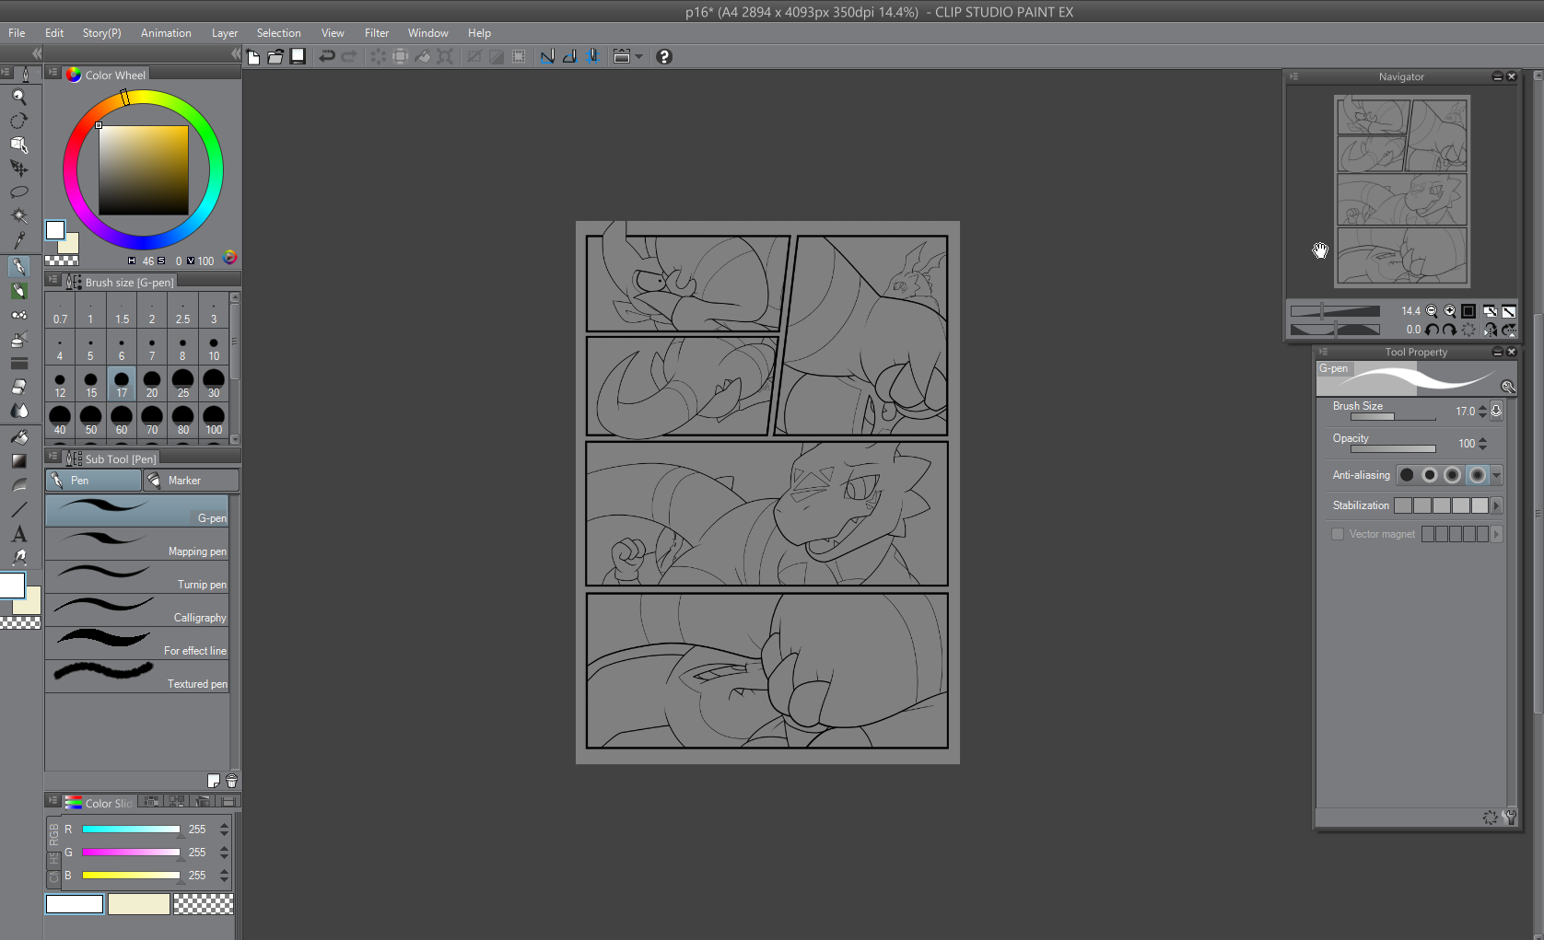This screenshot has height=940, width=1544.
Task: Zoom out in the Navigator panel
Action: point(1432,311)
